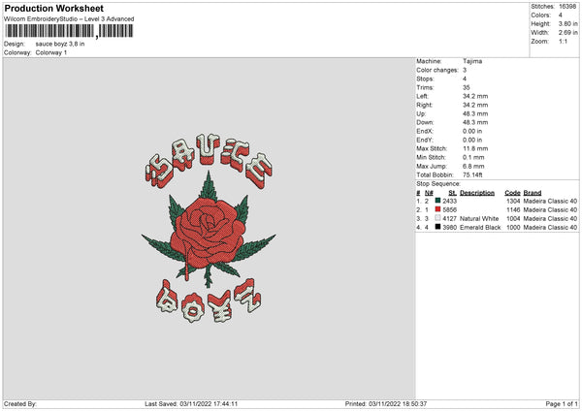Click the Natural White thread swatch
This screenshot has height=411, width=582.
pyautogui.click(x=437, y=218)
